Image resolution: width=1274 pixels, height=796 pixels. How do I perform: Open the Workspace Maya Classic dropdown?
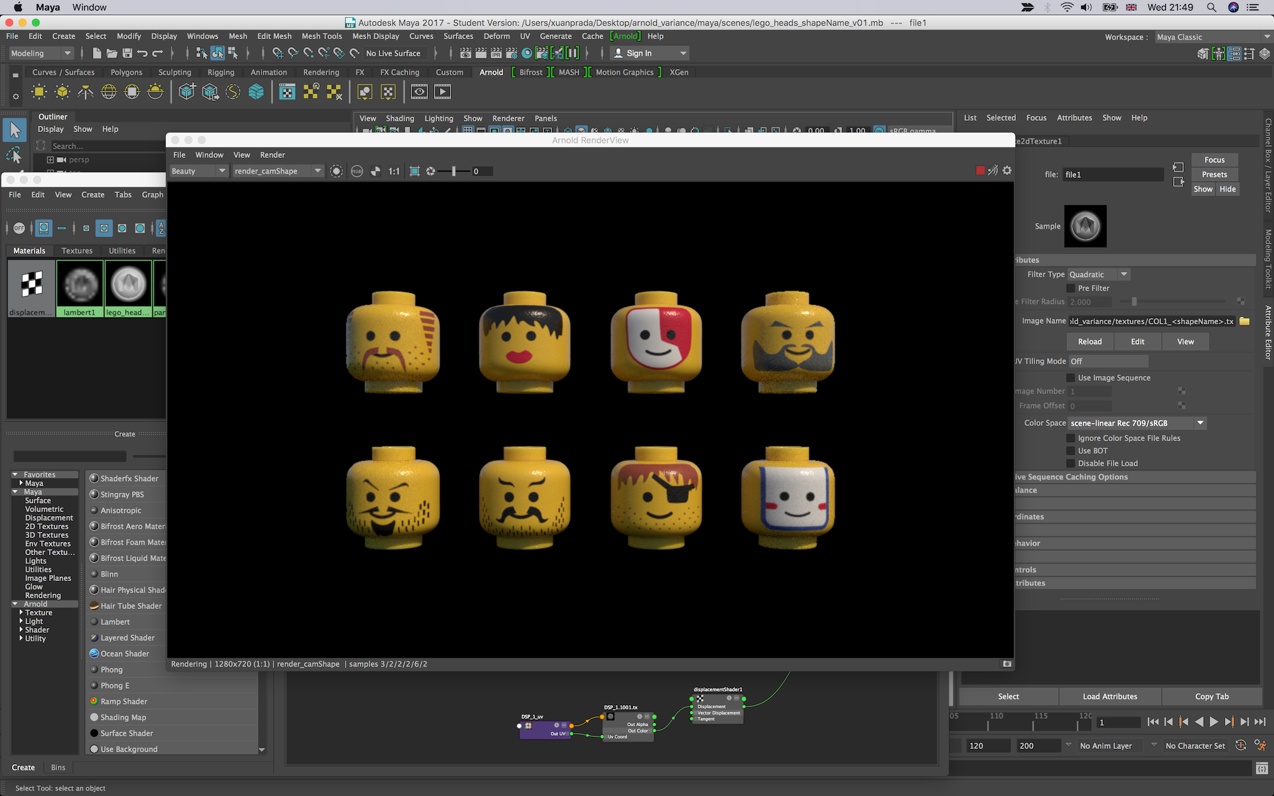(x=1212, y=37)
